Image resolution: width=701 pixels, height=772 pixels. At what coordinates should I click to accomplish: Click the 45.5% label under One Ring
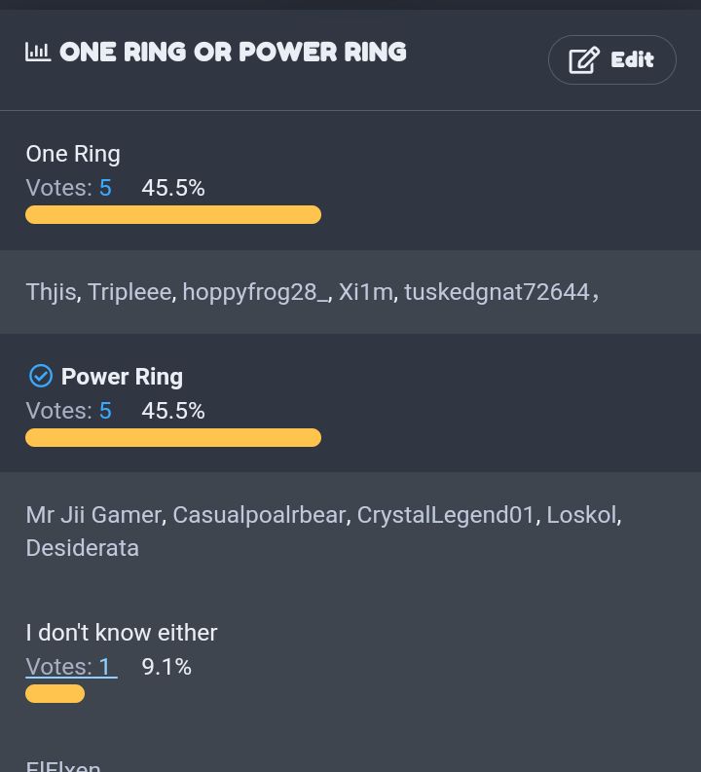pyautogui.click(x=173, y=188)
